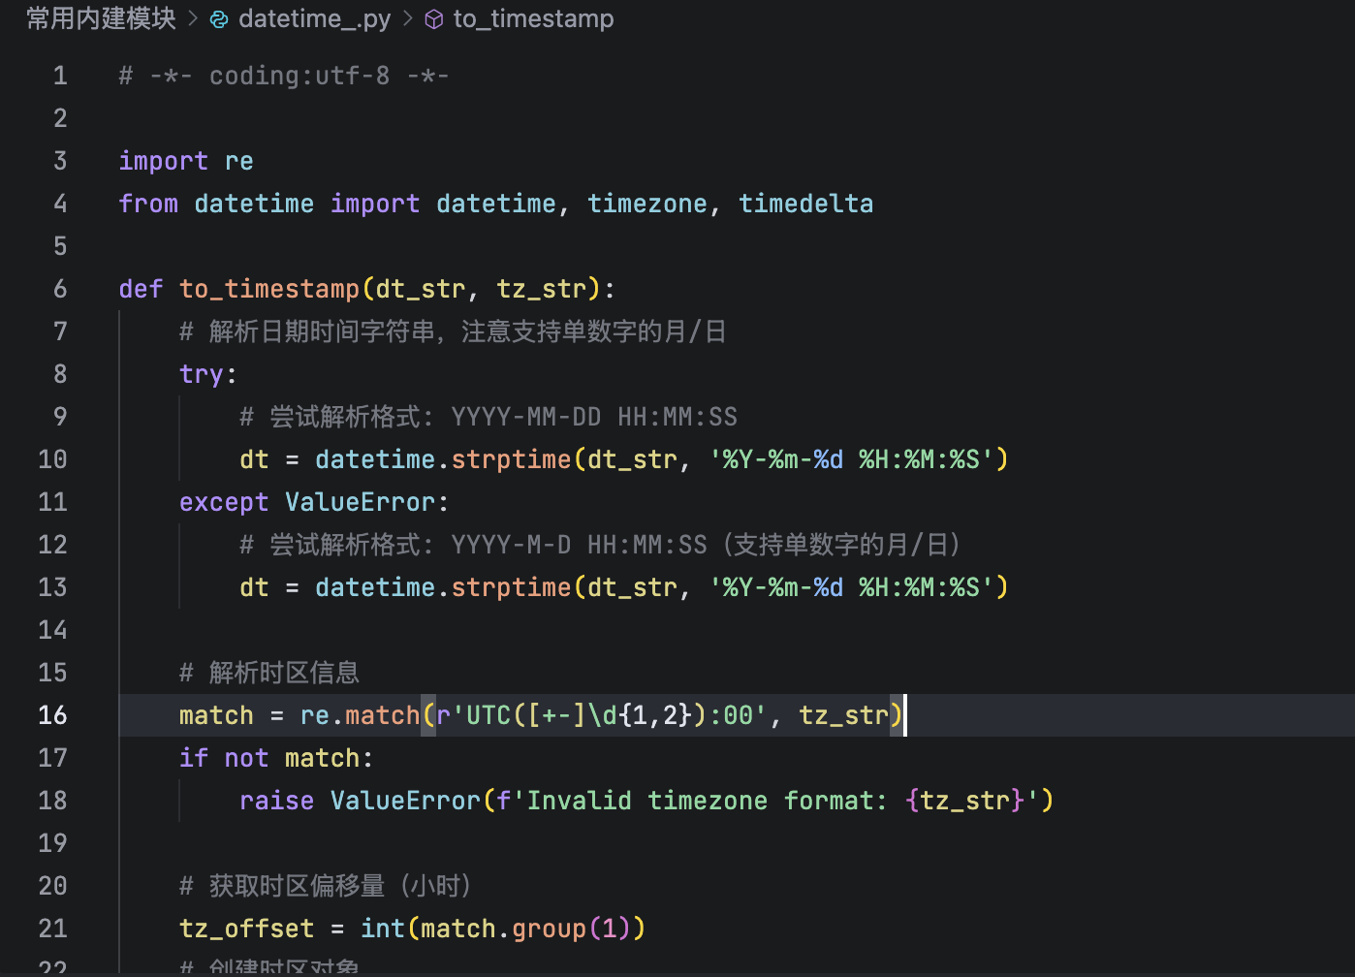Select the to_timestamp breadcrumb entry
Screen dimensions: 1355x977
point(533,18)
